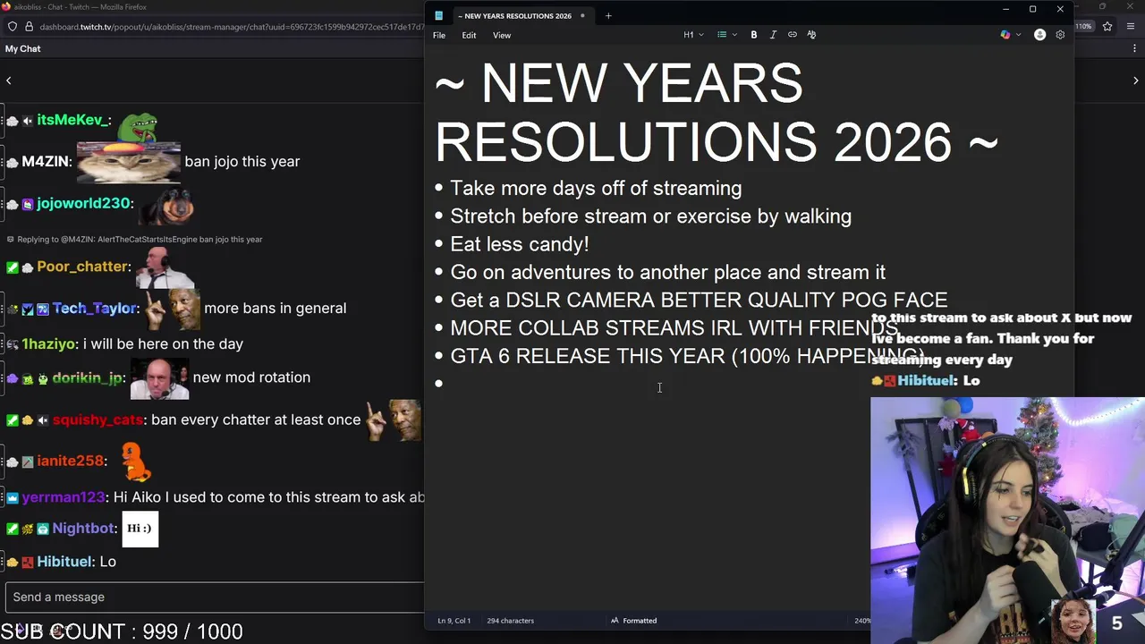Viewport: 1145px width, 644px height.
Task: Open the Edit menu in Notepad
Action: (x=469, y=35)
